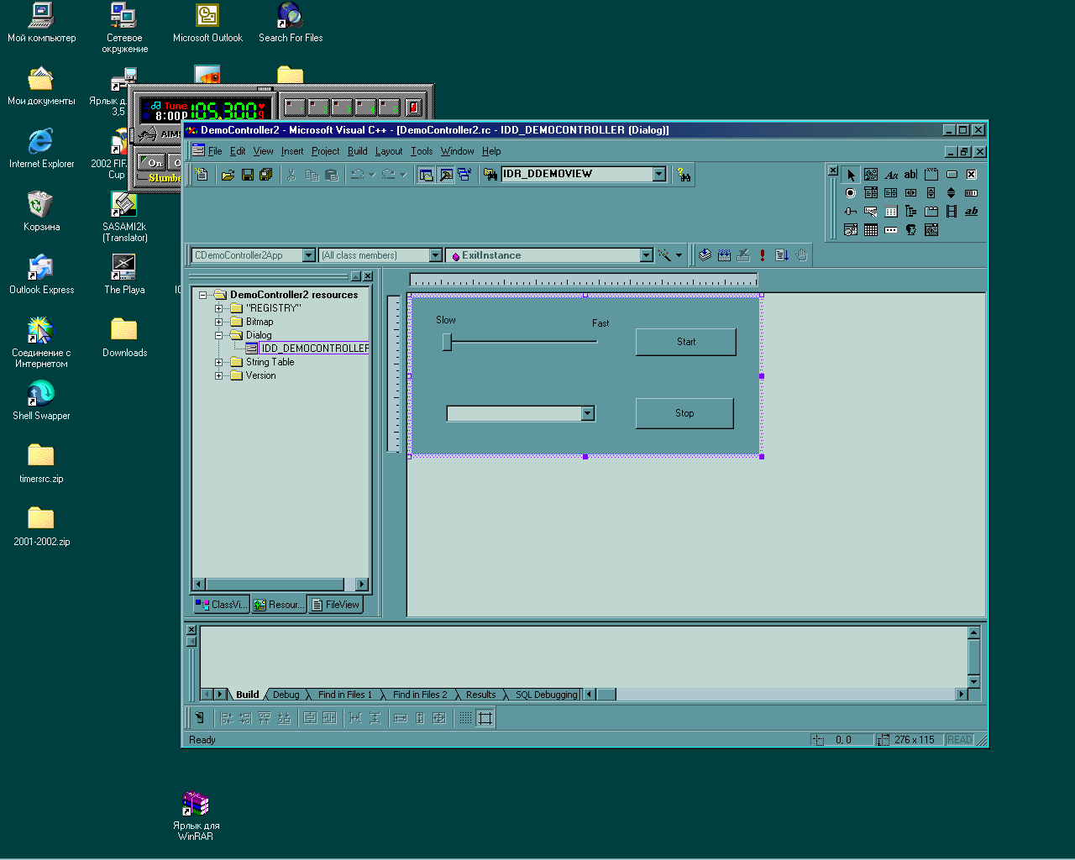1075x860 pixels.
Task: Collapse DemoController2 resources root node
Action: 202,295
